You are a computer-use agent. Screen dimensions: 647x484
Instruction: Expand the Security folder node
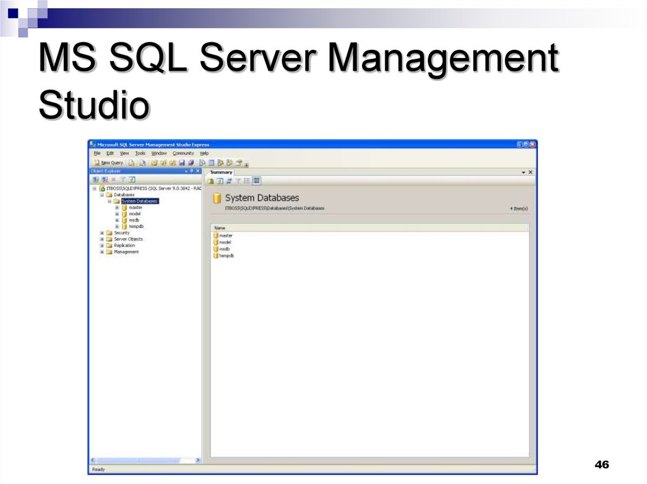tap(102, 233)
